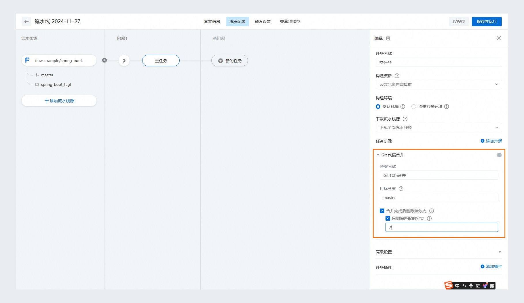
Task: Click the IME microphone voice input icon
Action: tap(471, 286)
